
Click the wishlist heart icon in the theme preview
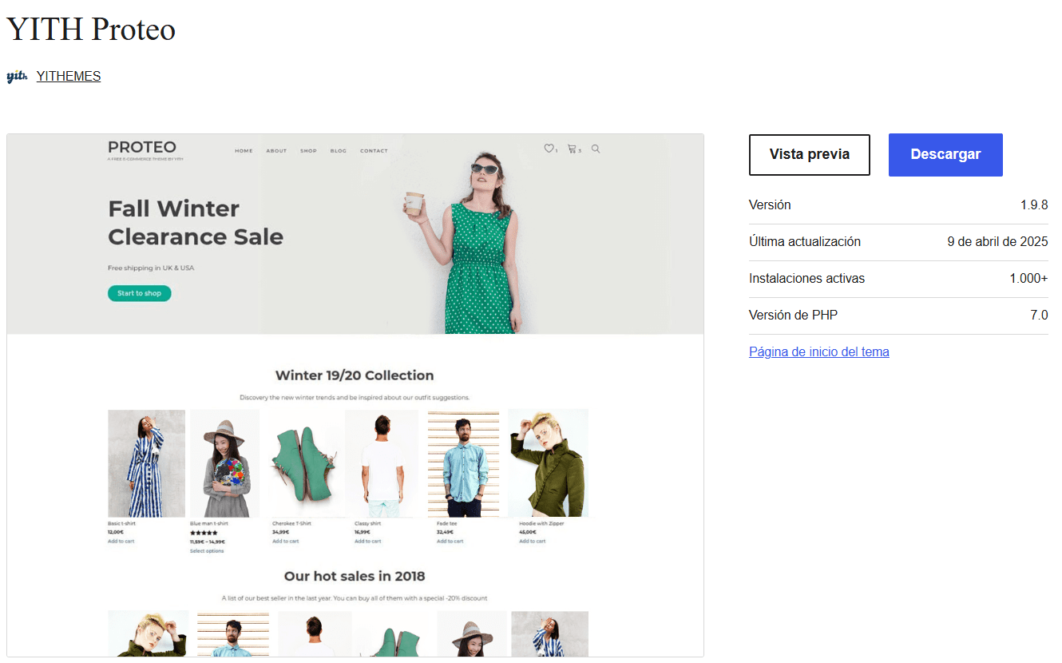point(549,149)
